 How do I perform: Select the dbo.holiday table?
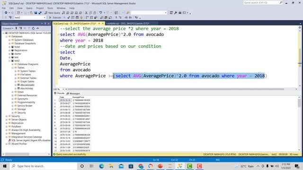27,88
